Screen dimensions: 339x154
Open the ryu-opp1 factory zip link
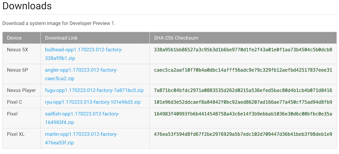pyautogui.click(x=93, y=102)
